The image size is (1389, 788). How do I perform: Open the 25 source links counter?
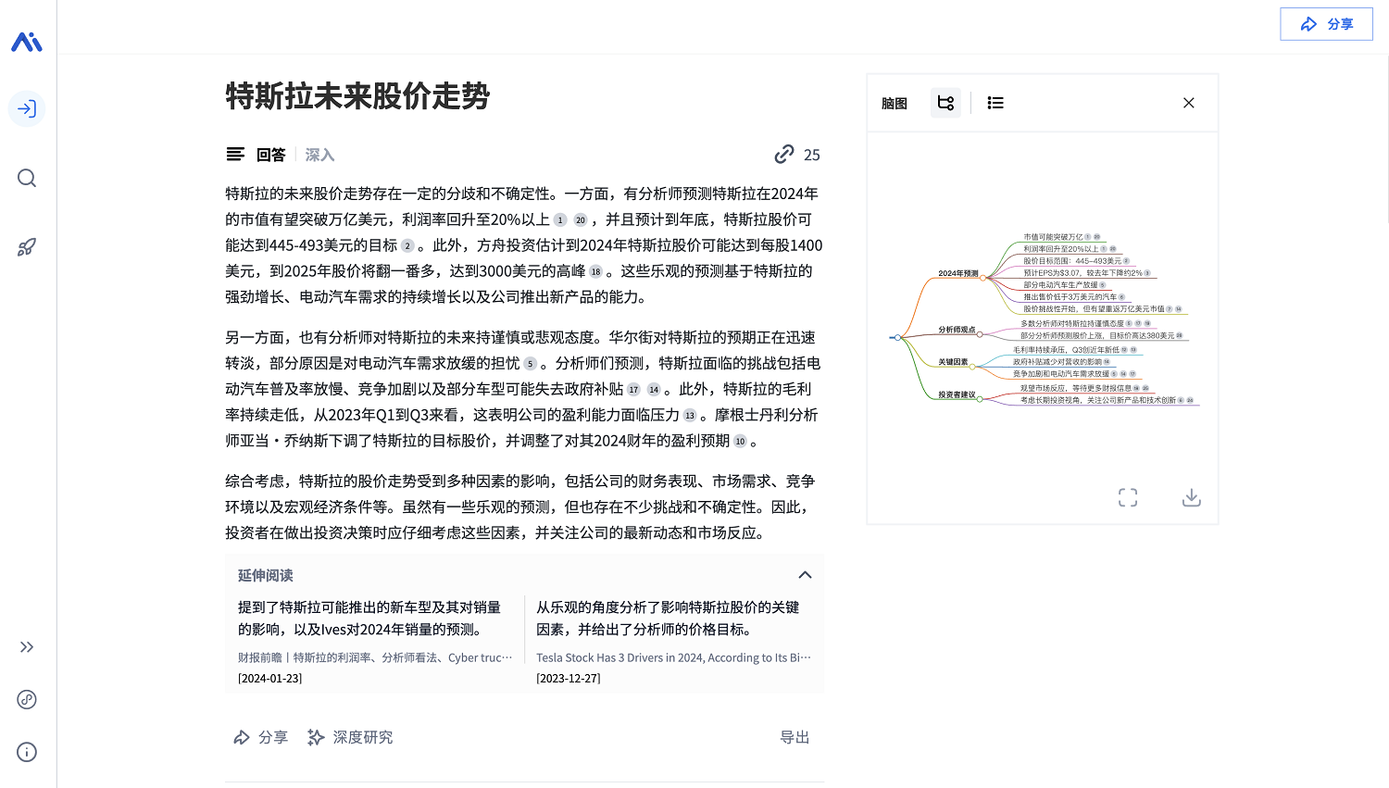coord(797,155)
